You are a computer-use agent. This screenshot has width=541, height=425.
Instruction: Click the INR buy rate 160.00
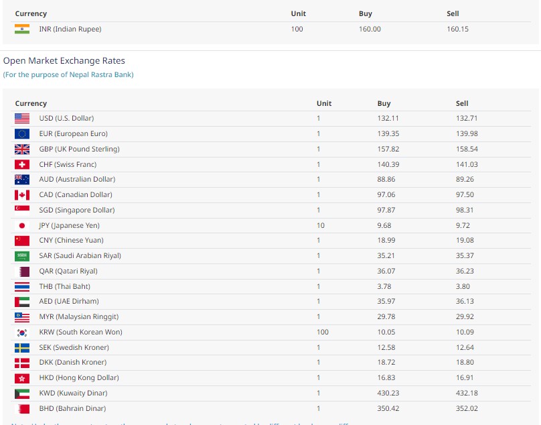pyautogui.click(x=370, y=29)
